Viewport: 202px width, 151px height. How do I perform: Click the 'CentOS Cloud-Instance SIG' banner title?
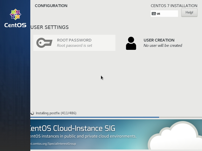72,129
